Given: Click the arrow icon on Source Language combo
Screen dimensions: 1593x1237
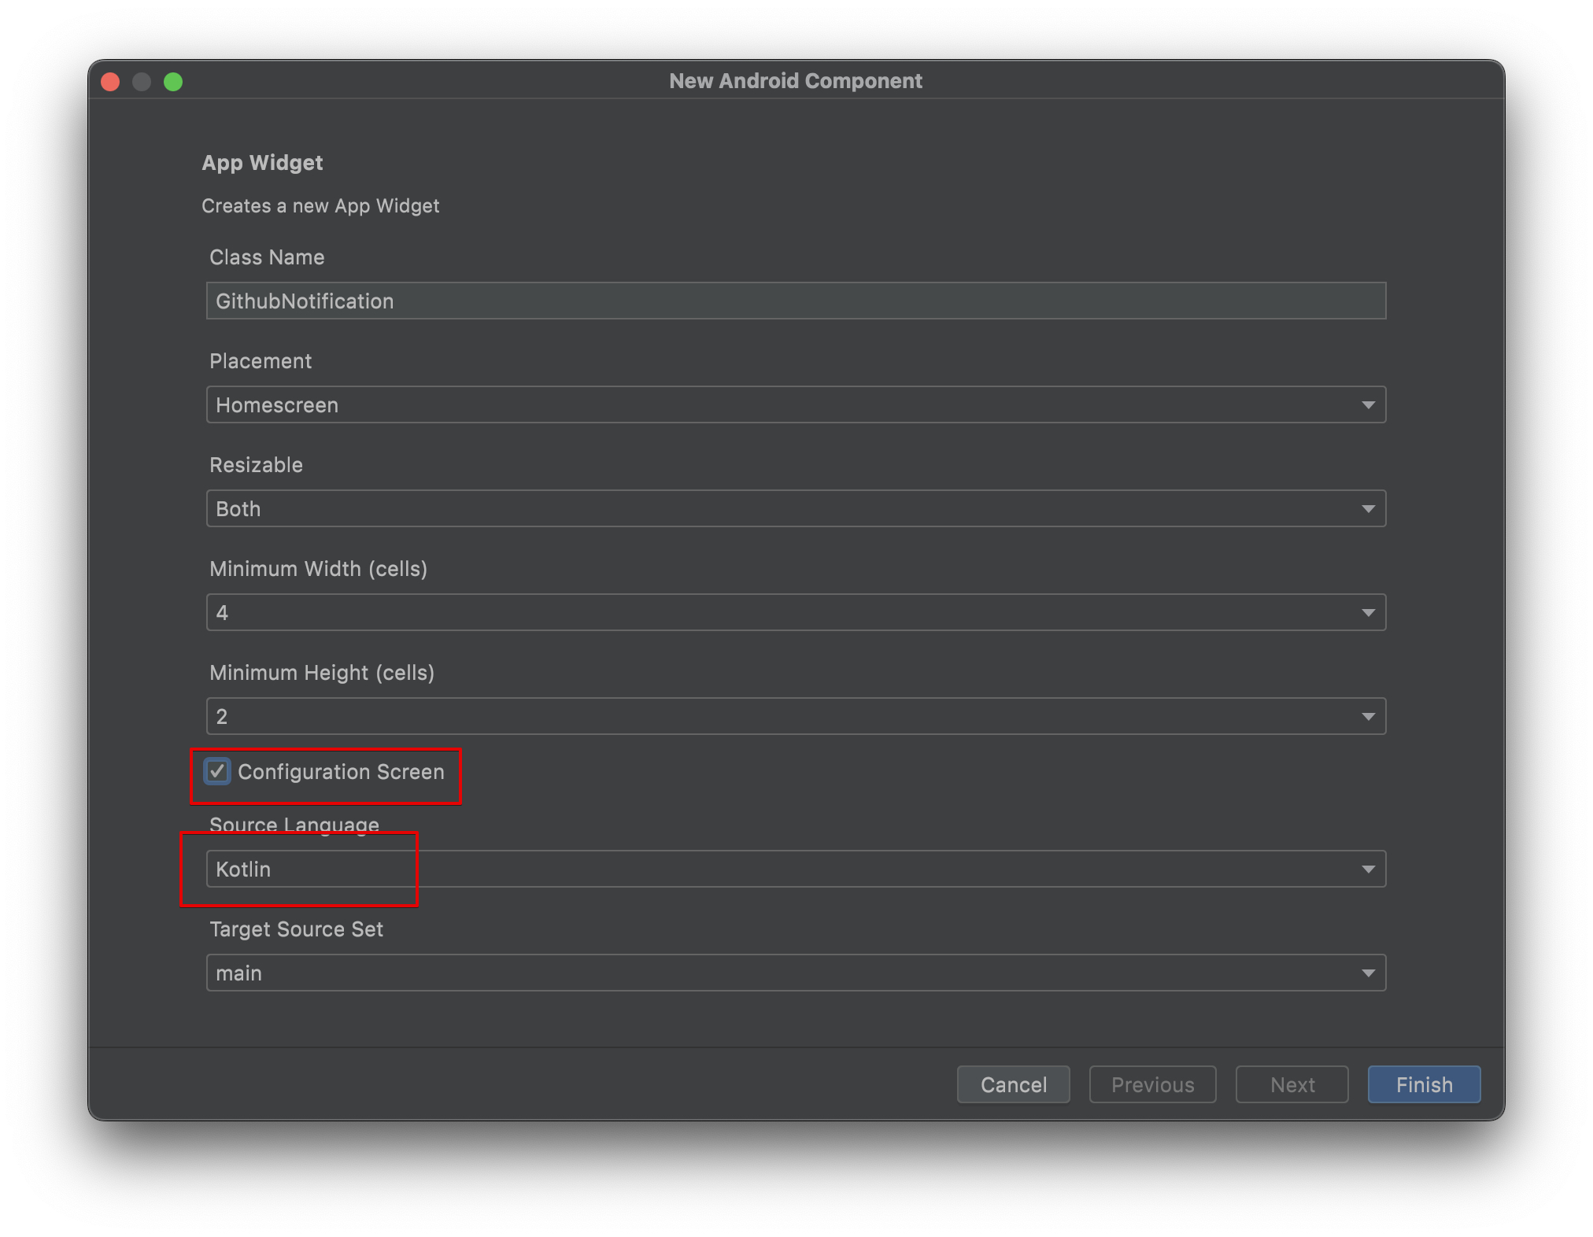Looking at the screenshot, I should click(x=1368, y=869).
